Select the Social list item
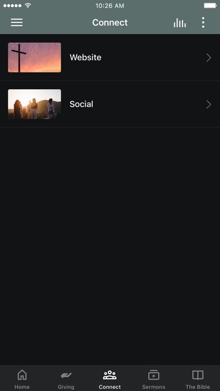The image size is (220, 391). (110, 104)
